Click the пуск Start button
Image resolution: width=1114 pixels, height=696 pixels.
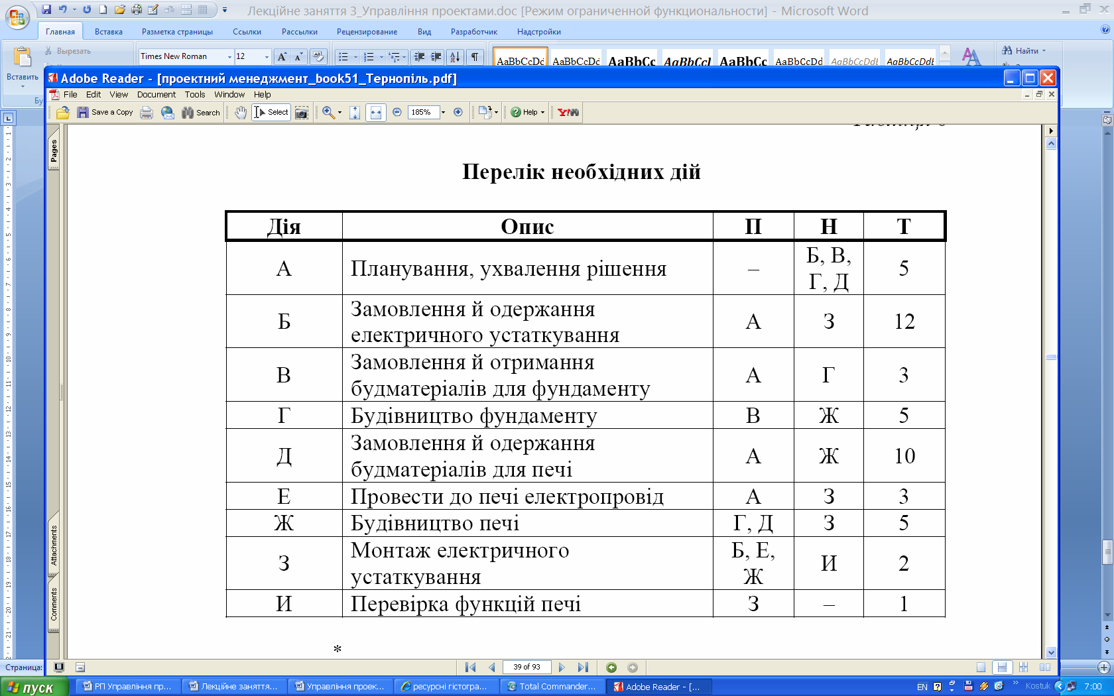[34, 687]
